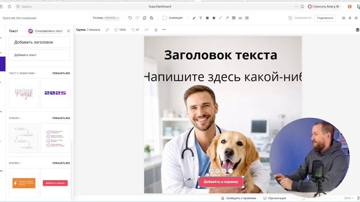
Task: Expand the 'Кнопки' section heading
Action: (x=15, y=163)
